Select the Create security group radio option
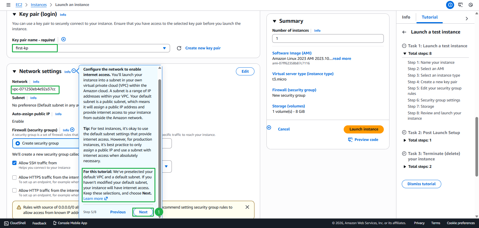The height and width of the screenshot is (228, 479). coord(18,143)
